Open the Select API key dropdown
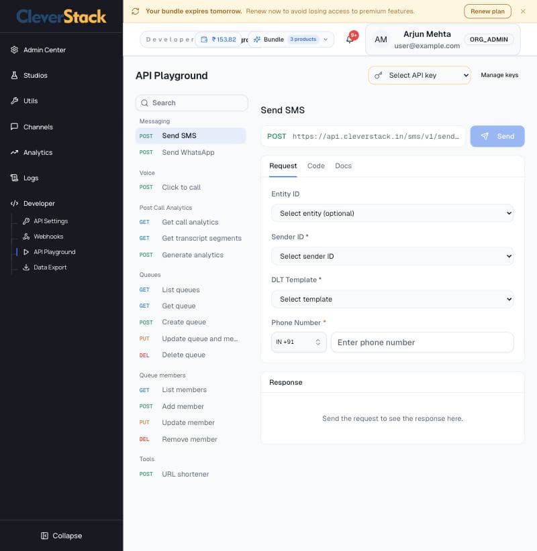This screenshot has height=551, width=537. point(420,75)
